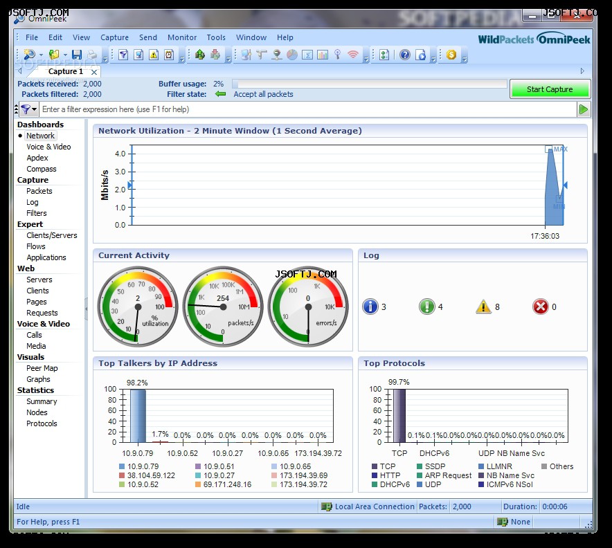Open Peer Map under Visuals
Screen dimensions: 612x548
click(42, 368)
